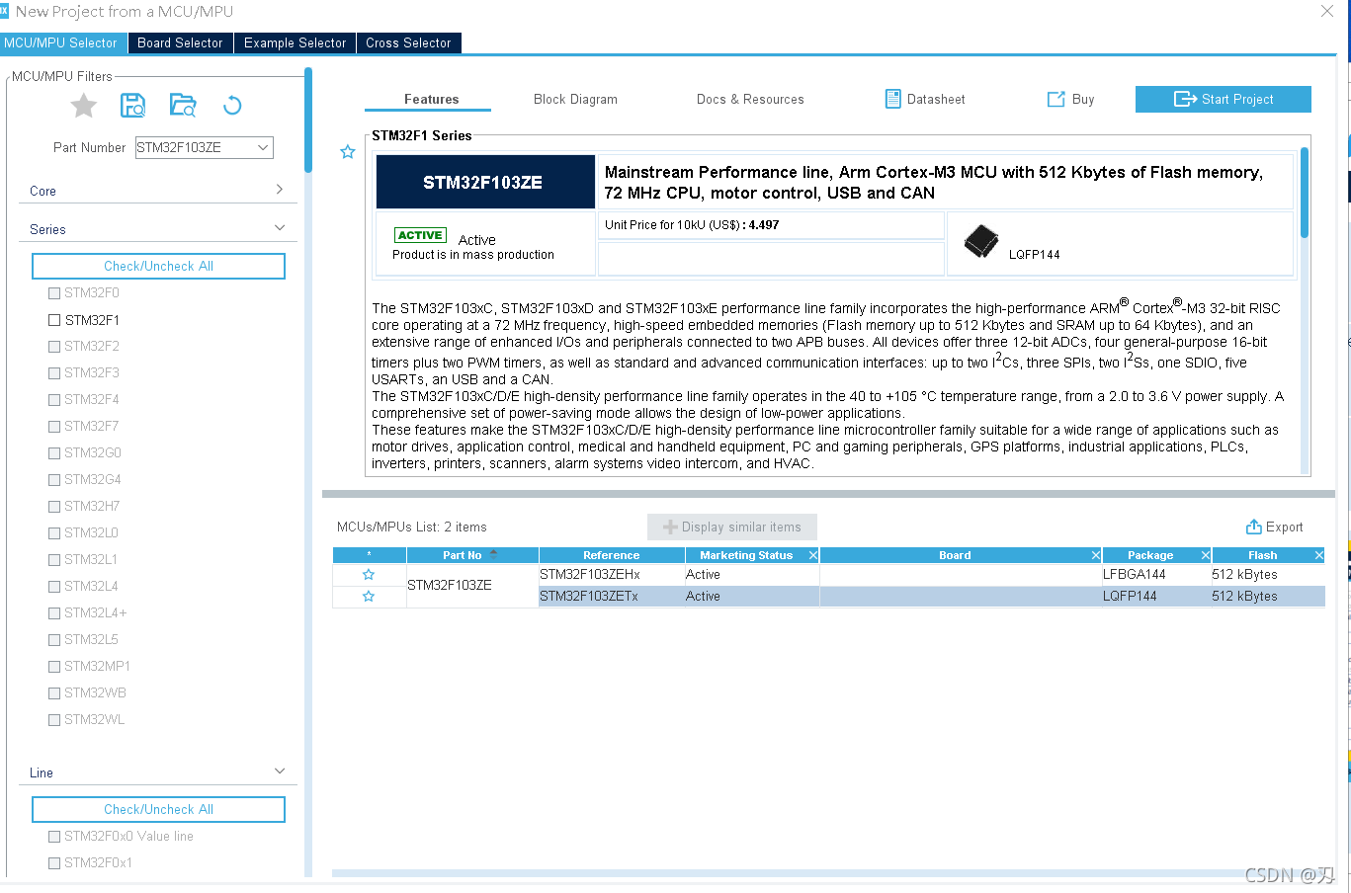Click the Display similar items button
The image size is (1351, 893).
pyautogui.click(x=732, y=527)
